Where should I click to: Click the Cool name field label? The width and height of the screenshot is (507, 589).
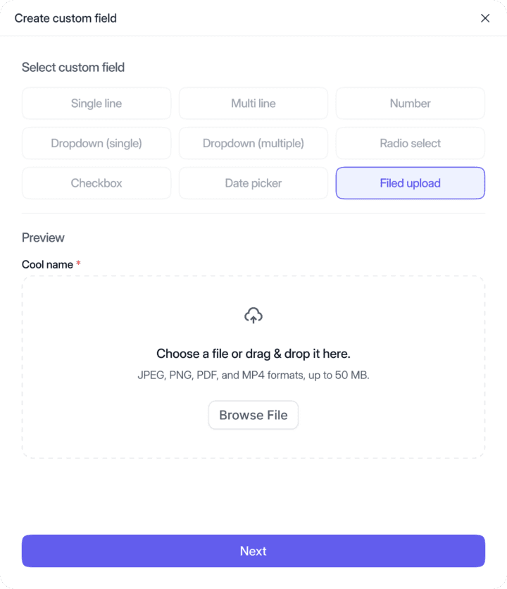point(47,265)
